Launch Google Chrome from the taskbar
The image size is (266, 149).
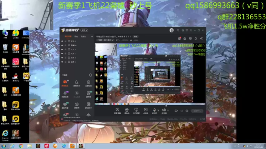[x=21, y=146]
